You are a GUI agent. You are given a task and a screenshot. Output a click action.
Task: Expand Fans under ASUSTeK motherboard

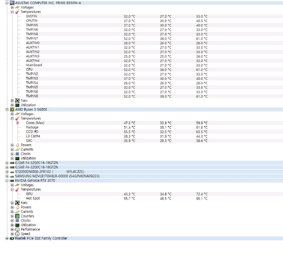(12, 101)
